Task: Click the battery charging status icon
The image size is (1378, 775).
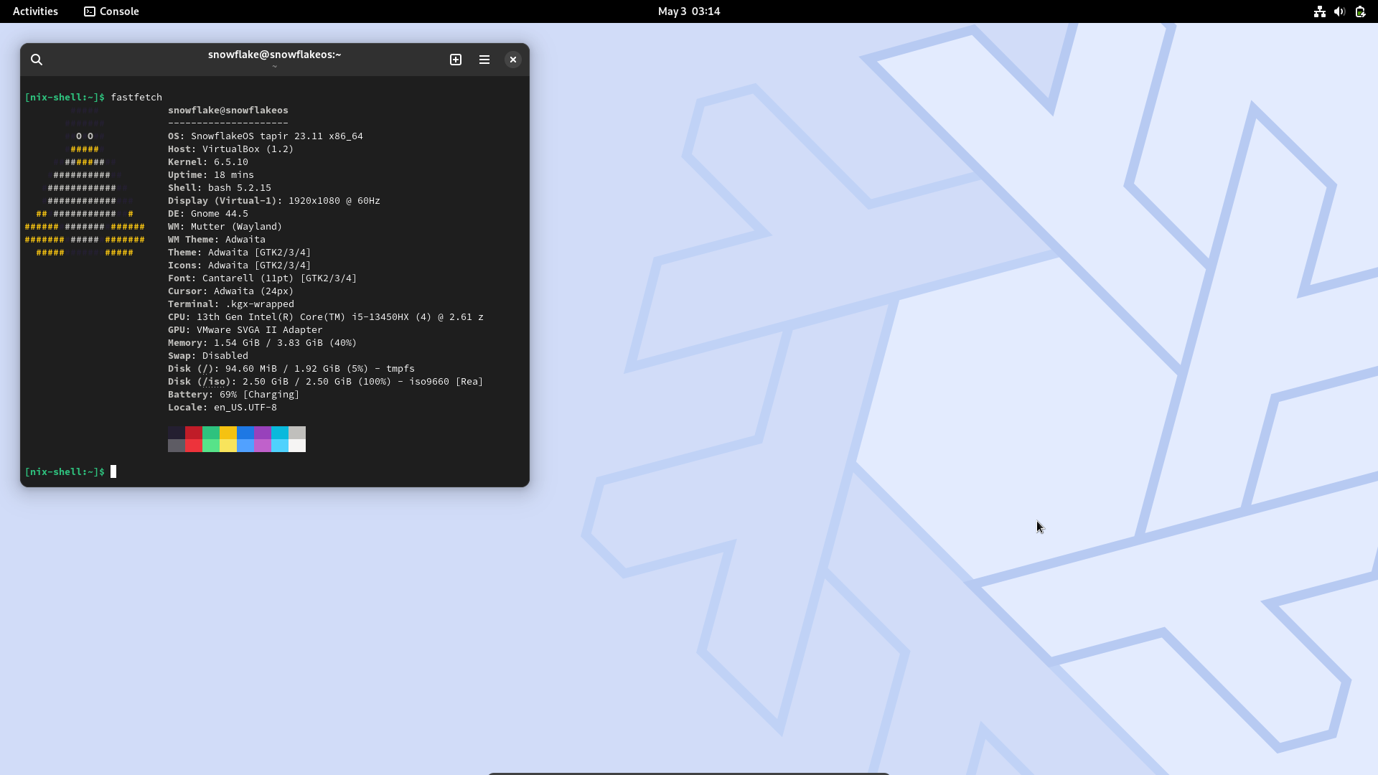Action: click(1360, 11)
